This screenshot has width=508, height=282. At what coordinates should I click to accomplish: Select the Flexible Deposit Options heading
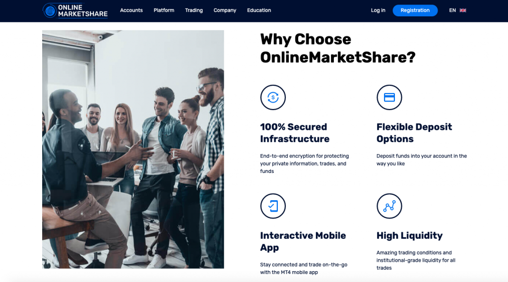coord(414,133)
